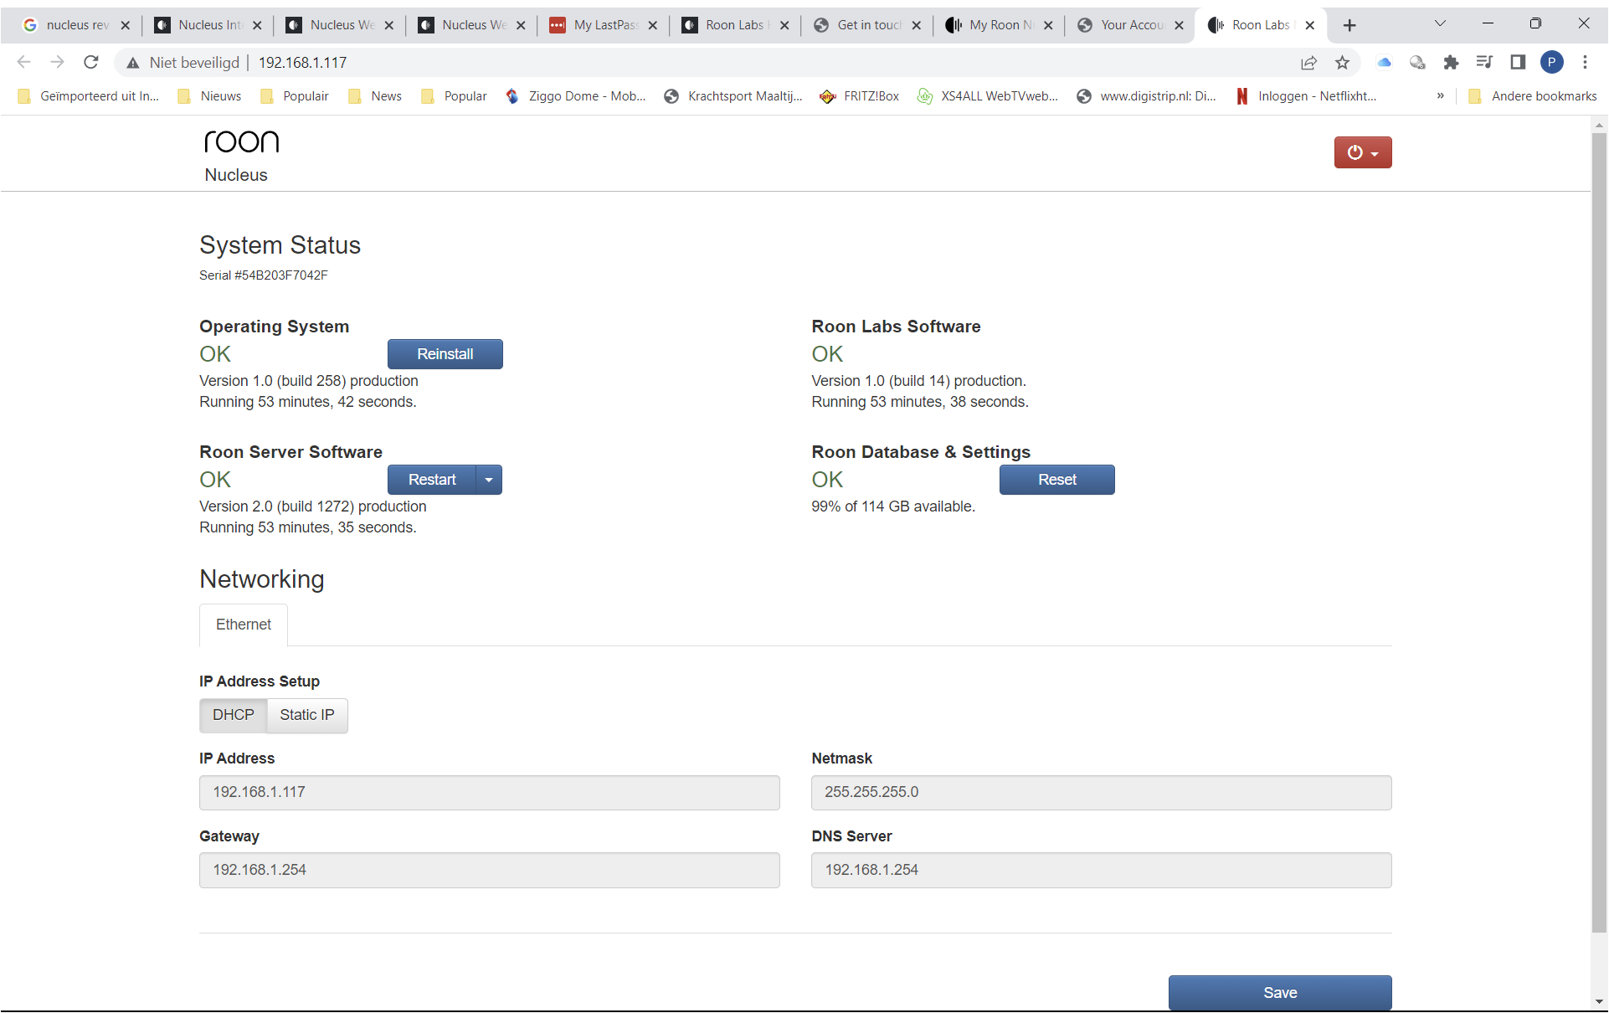
Task: Click the Reinstall operating system button
Action: 445,354
